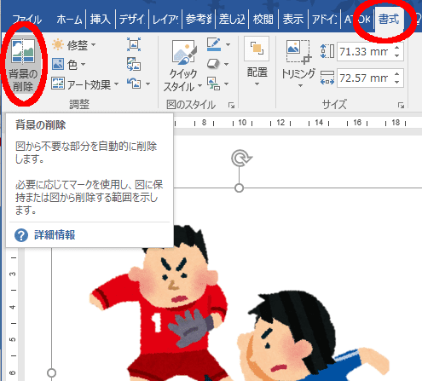Click the Picture Effects icon

tap(213, 64)
